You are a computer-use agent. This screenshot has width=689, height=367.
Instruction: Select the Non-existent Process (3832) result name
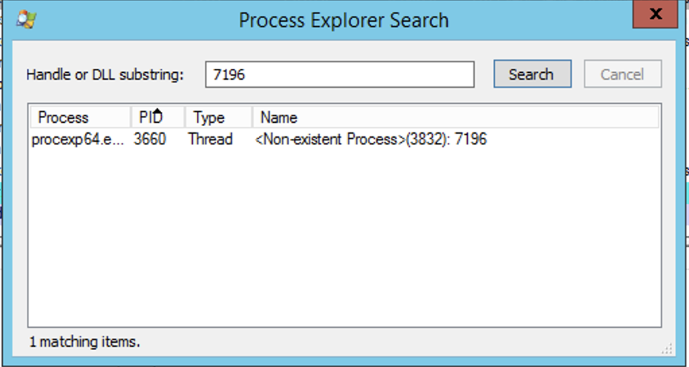[371, 140]
